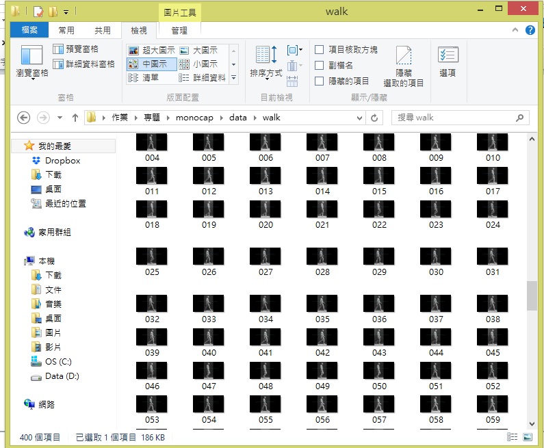Switch to the 常用 ribbon tab
544x448 pixels.
(66, 31)
